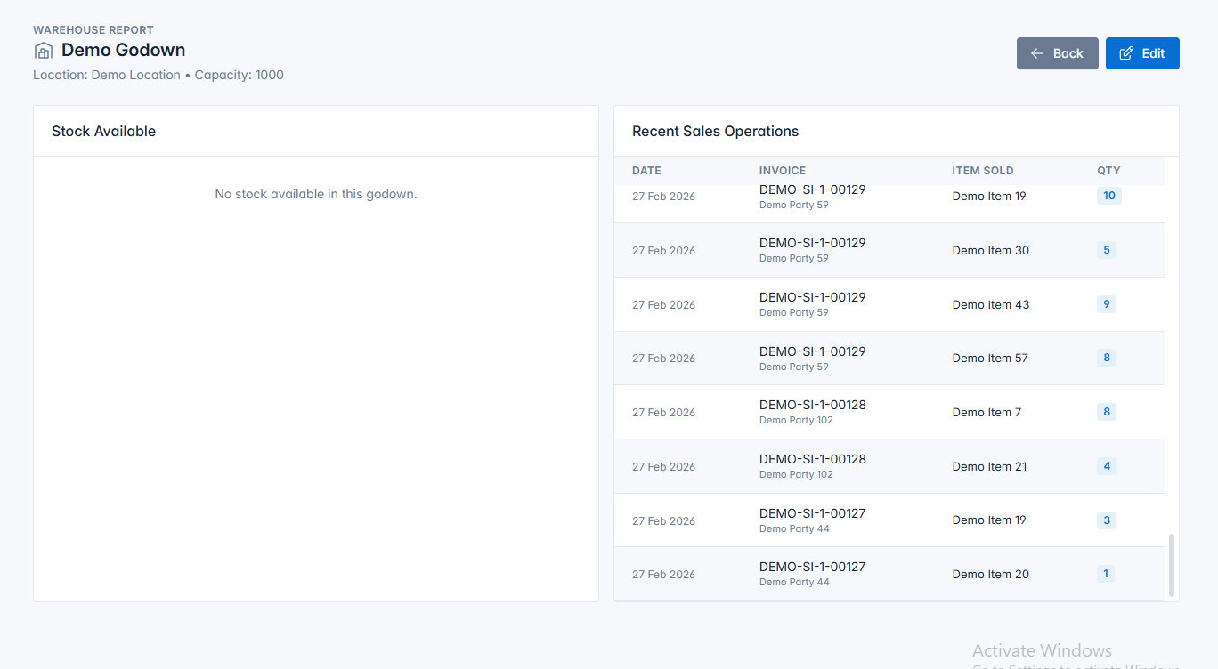This screenshot has height=669, width=1218.
Task: Click the quantity badge 4
Action: (1107, 466)
